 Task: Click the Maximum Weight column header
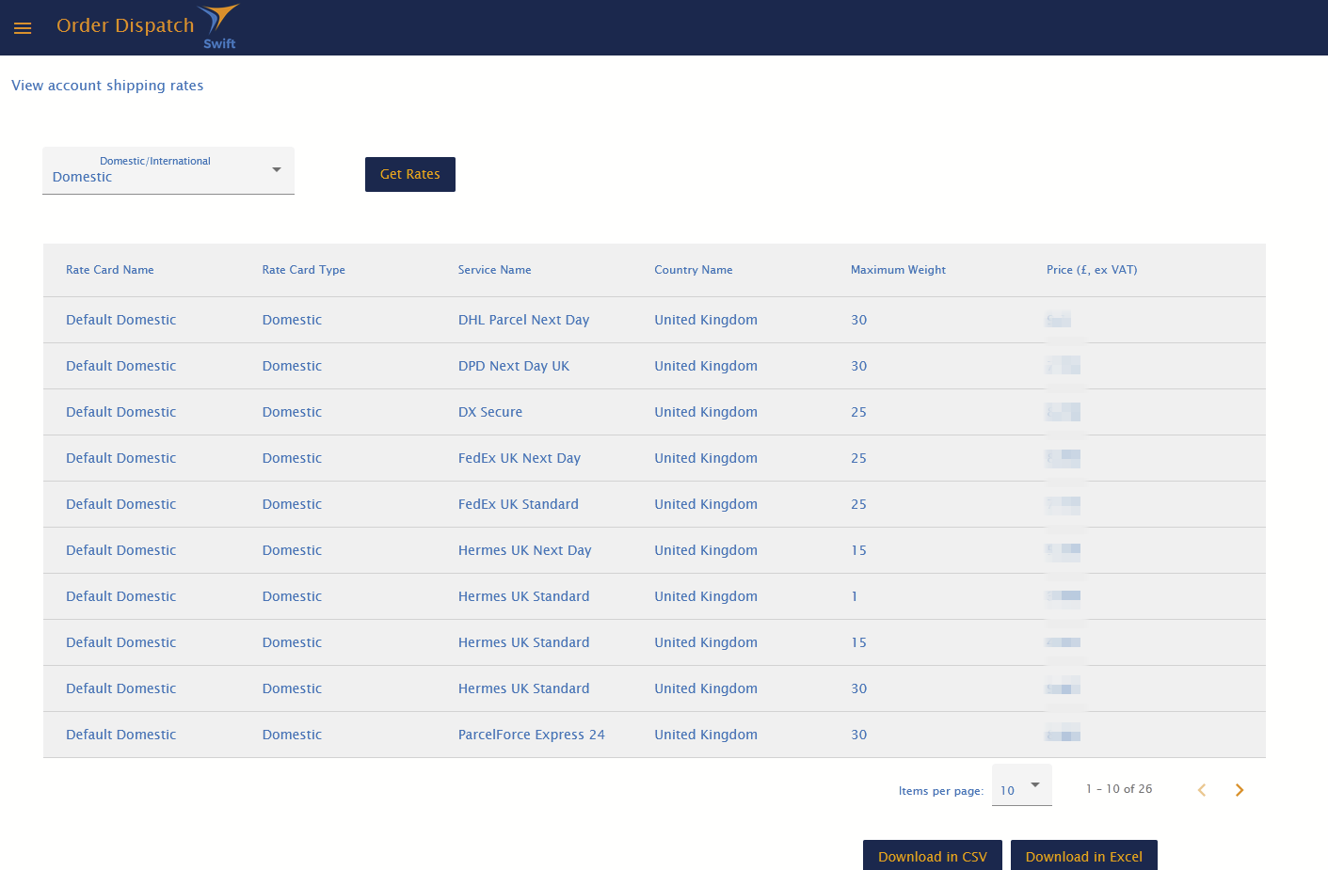[x=899, y=270]
